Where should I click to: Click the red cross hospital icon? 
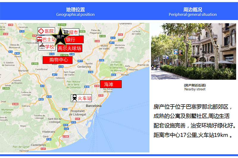click(41, 31)
